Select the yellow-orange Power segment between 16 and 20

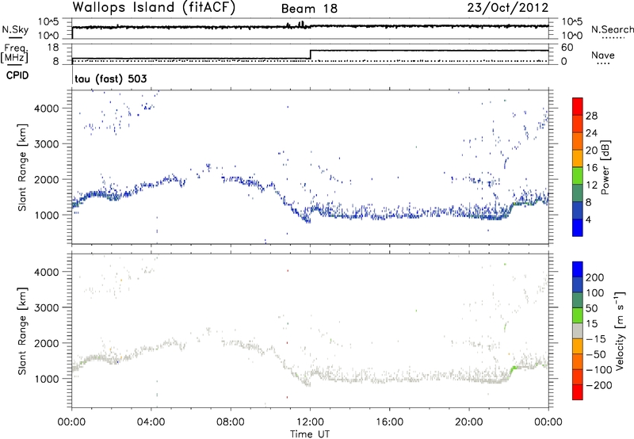(x=578, y=158)
